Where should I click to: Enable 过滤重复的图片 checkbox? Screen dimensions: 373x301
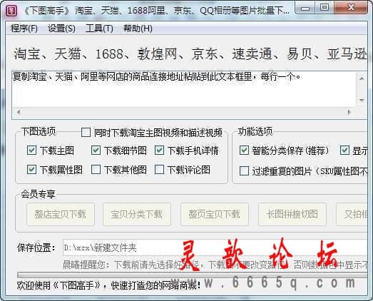pyautogui.click(x=244, y=170)
